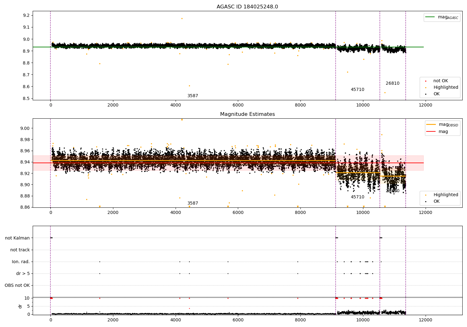Viewport: 467px width, 327px height.
Task: Click the 9.00 tick in Magnitude Estimates
Action: pos(25,128)
